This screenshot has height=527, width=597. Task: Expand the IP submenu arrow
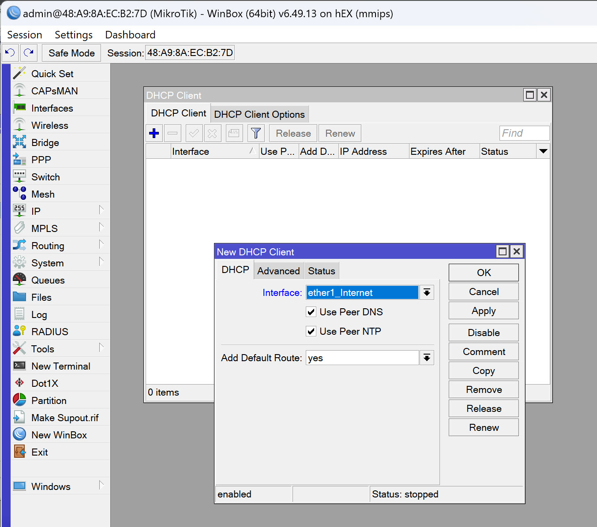click(x=102, y=211)
